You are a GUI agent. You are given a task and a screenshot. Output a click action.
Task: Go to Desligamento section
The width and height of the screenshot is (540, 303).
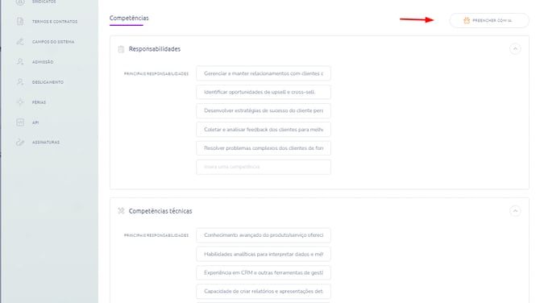pyautogui.click(x=48, y=82)
